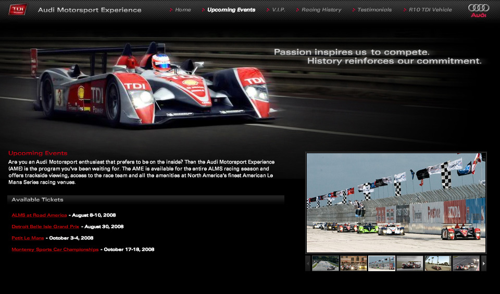The width and height of the screenshot is (500, 294).
Task: Click the 'Passion inspires us to compete' slogan
Action: point(352,52)
